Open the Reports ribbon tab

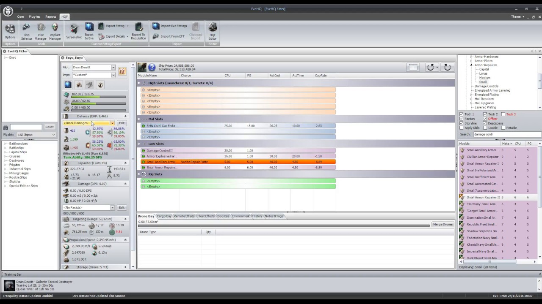[51, 17]
